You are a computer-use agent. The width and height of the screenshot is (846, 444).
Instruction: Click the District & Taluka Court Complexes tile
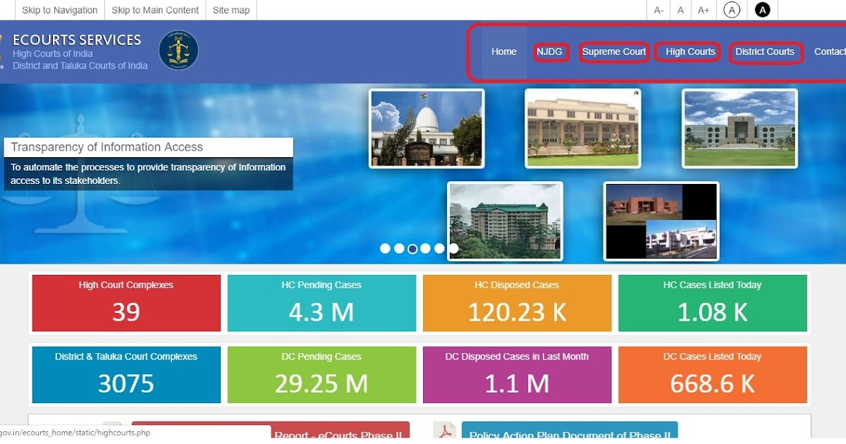(x=126, y=375)
